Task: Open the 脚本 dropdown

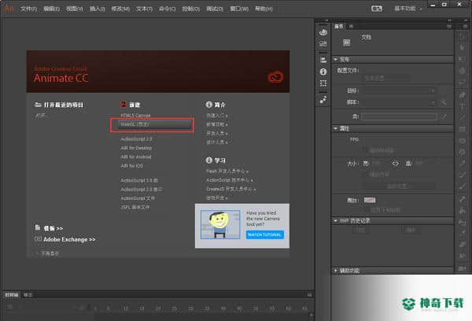Action: (399, 102)
